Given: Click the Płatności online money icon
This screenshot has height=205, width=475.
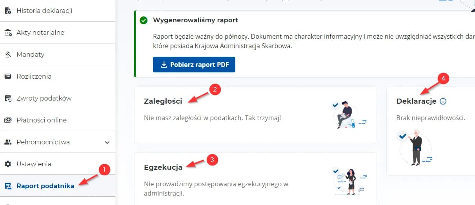Looking at the screenshot, I should (8, 120).
